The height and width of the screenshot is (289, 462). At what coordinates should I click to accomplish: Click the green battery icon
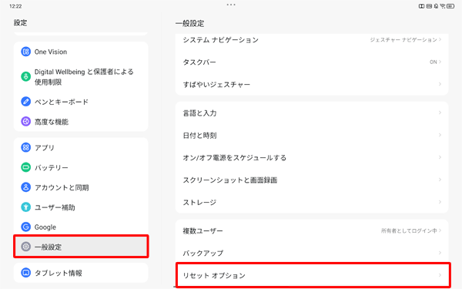(25, 167)
